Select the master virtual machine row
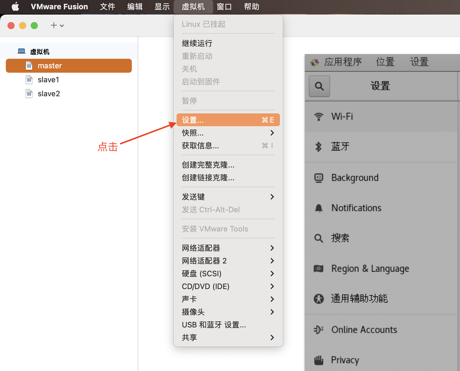The image size is (460, 371). [x=69, y=66]
